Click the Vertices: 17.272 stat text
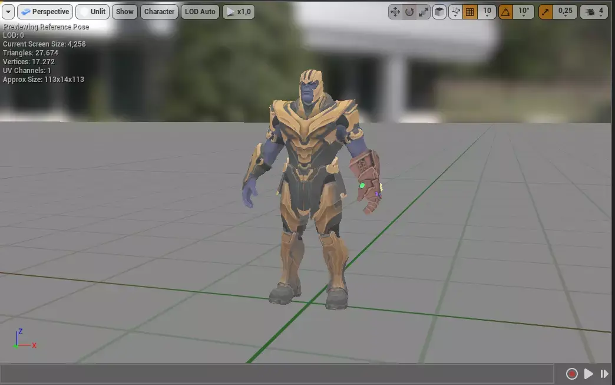Image resolution: width=615 pixels, height=385 pixels. tap(29, 62)
